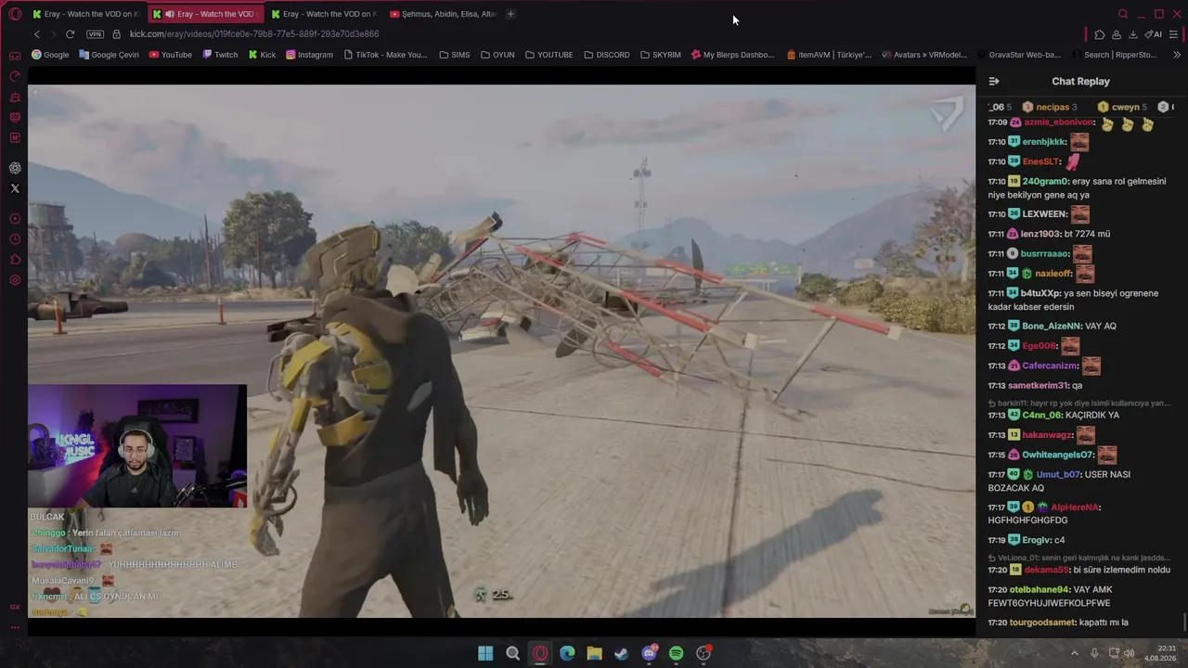Toggle the browser VPN badge
The image size is (1188, 668).
[x=95, y=34]
